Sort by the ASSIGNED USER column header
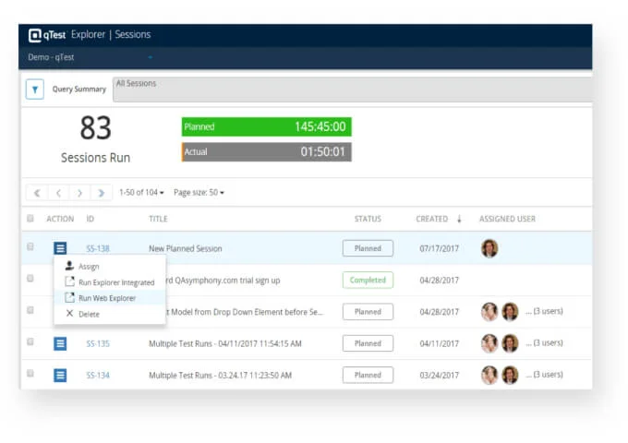 (507, 219)
